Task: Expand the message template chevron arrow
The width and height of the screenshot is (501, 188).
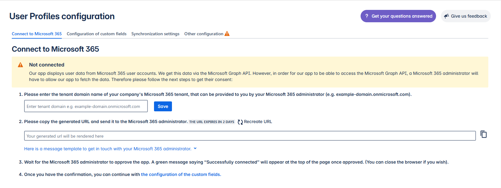Action: point(195,149)
